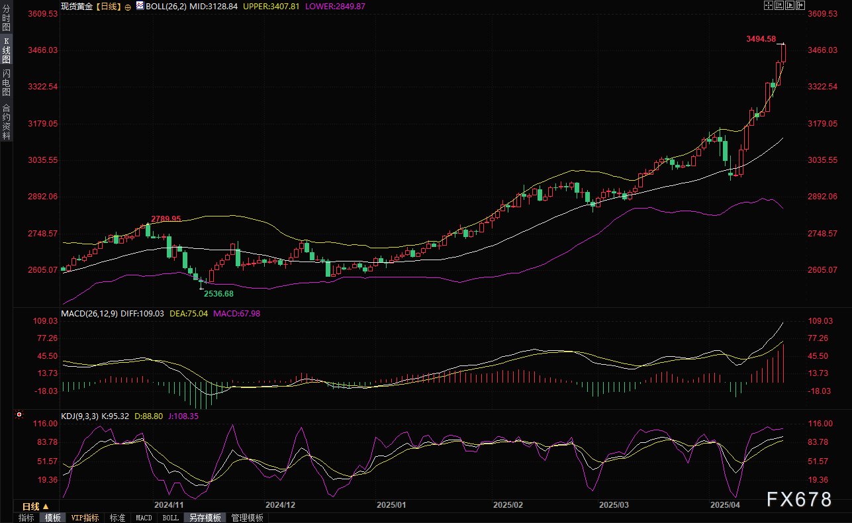Screen dimensions: 852x523
Task: Select the 指标 bottom tab
Action: coord(26,518)
